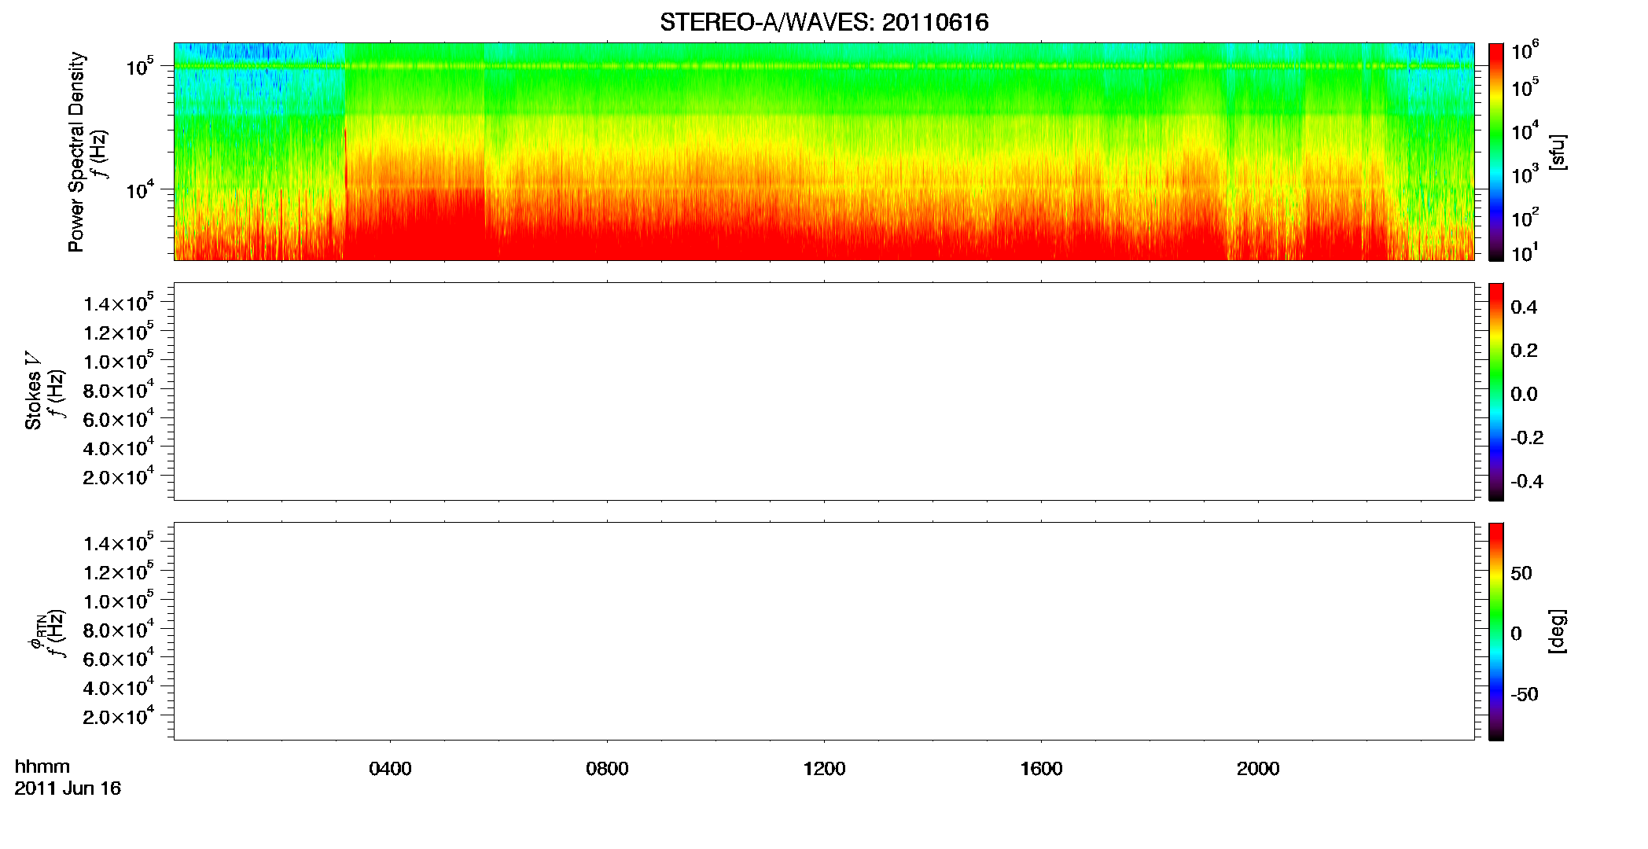Click the 0 degree colorbar value

click(x=1516, y=634)
